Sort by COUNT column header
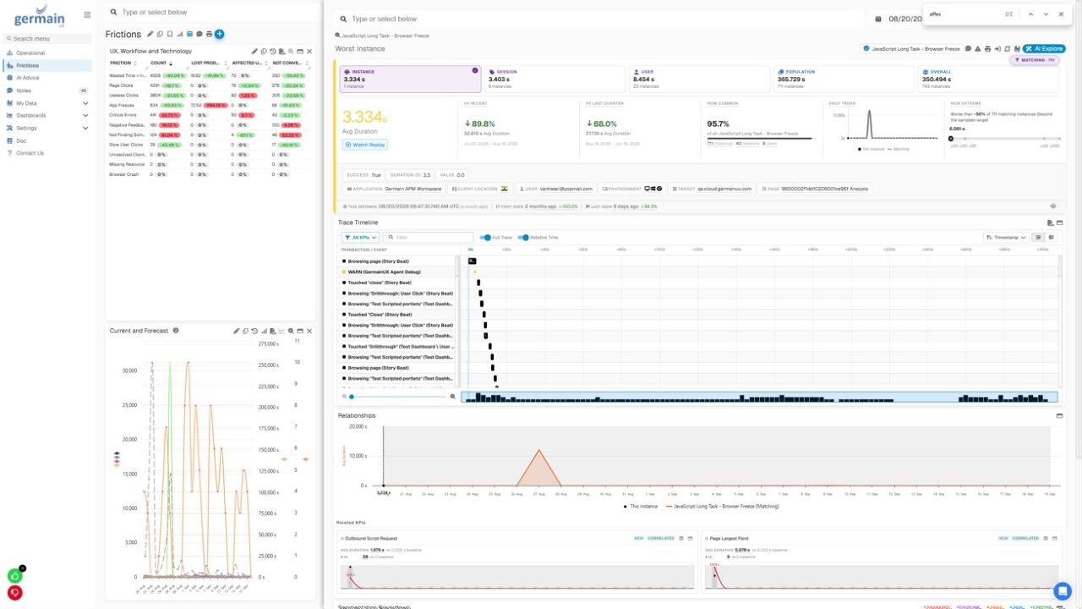Screen dimensions: 1082x609 [x=160, y=63]
